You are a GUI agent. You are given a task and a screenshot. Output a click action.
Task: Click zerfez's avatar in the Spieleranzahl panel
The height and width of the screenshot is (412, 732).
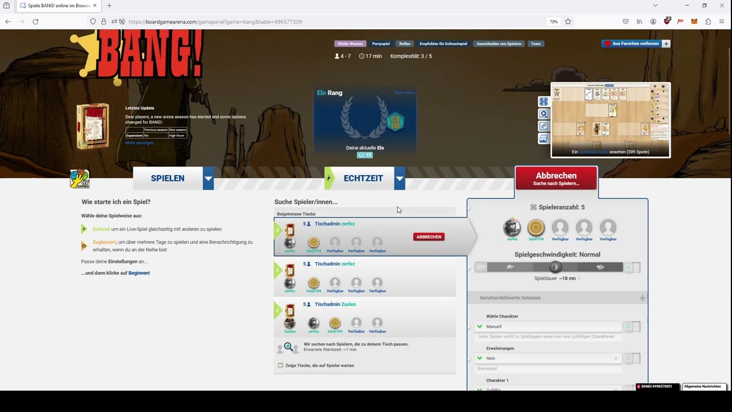512,228
